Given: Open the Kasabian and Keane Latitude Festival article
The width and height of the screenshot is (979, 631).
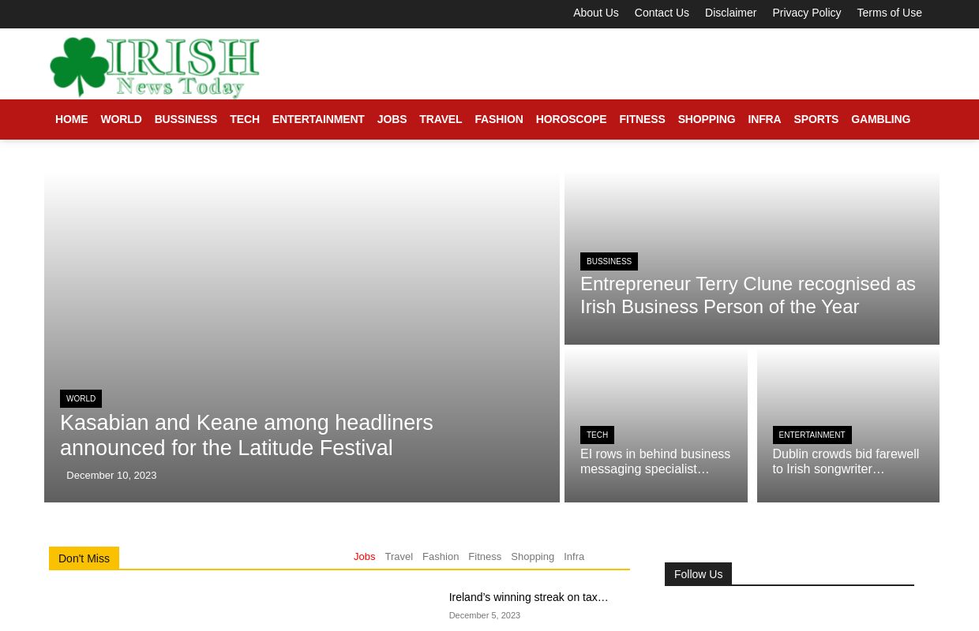Looking at the screenshot, I should click(246, 435).
